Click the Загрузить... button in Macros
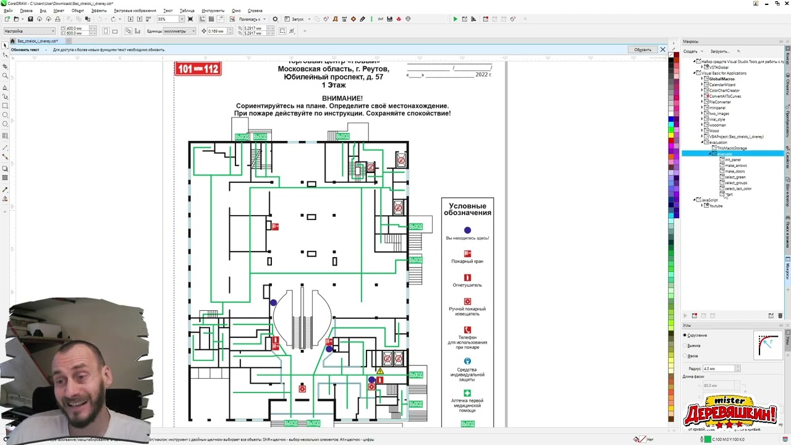 point(720,51)
